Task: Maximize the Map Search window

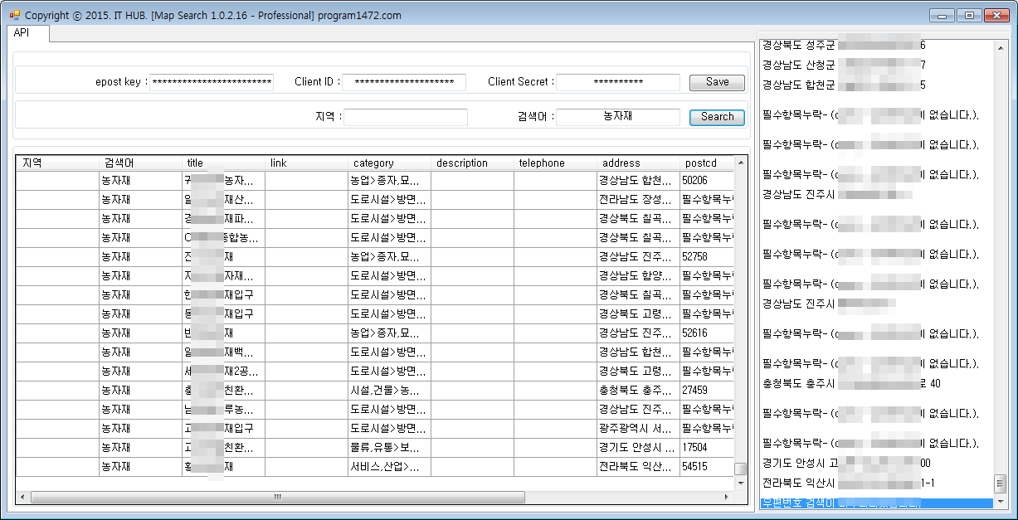Action: pyautogui.click(x=967, y=15)
